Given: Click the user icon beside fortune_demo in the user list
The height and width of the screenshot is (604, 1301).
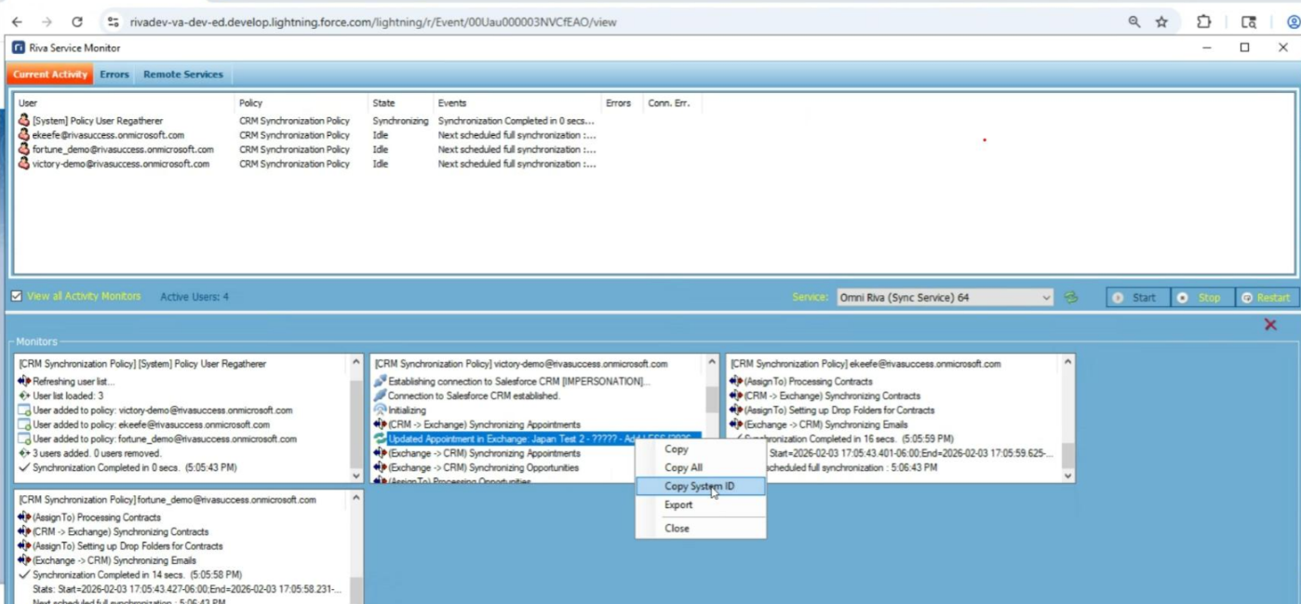Looking at the screenshot, I should 24,149.
